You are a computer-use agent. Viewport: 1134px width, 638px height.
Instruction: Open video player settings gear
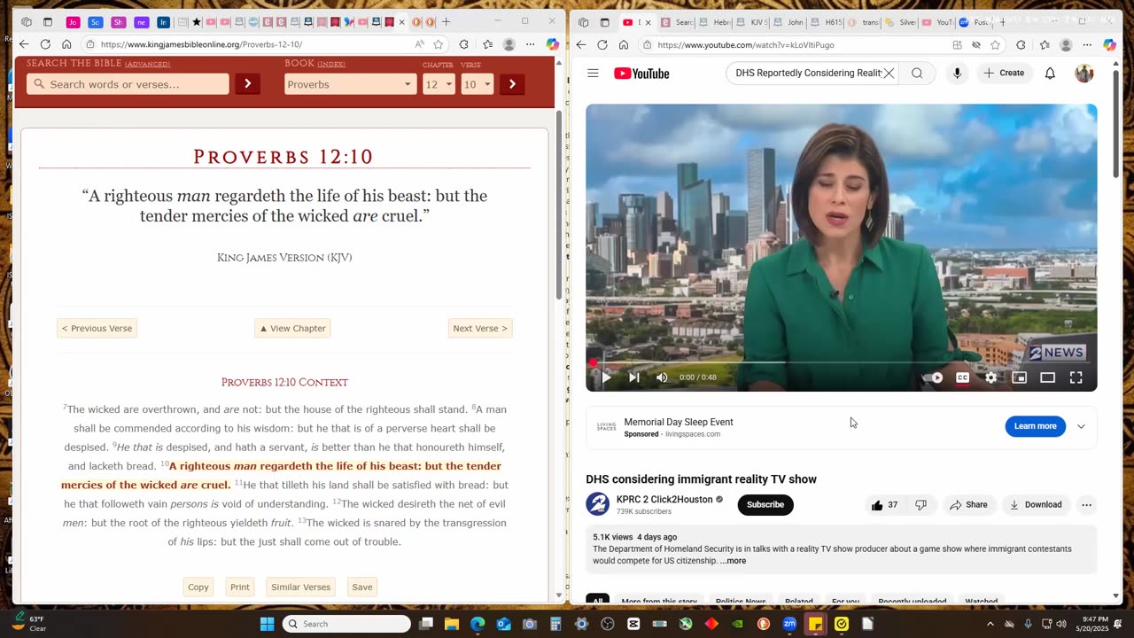click(991, 377)
